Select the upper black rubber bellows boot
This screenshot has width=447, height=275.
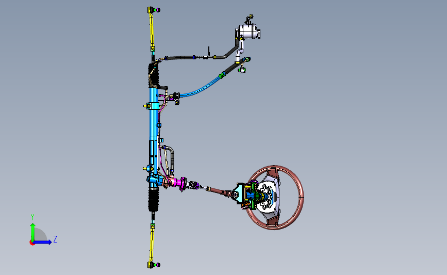(153, 75)
